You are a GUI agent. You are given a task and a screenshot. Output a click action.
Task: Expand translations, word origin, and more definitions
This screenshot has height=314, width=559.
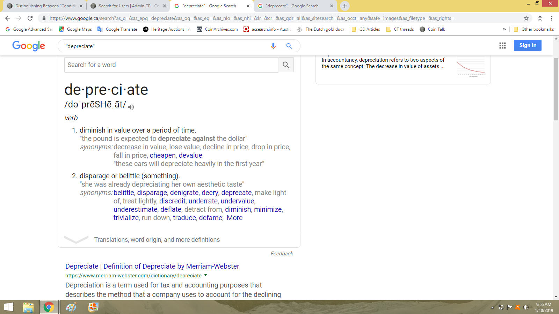pyautogui.click(x=157, y=240)
